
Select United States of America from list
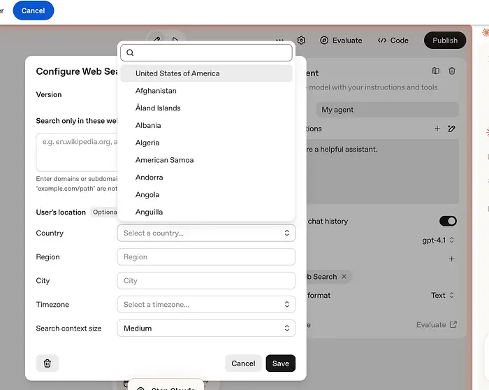[177, 73]
